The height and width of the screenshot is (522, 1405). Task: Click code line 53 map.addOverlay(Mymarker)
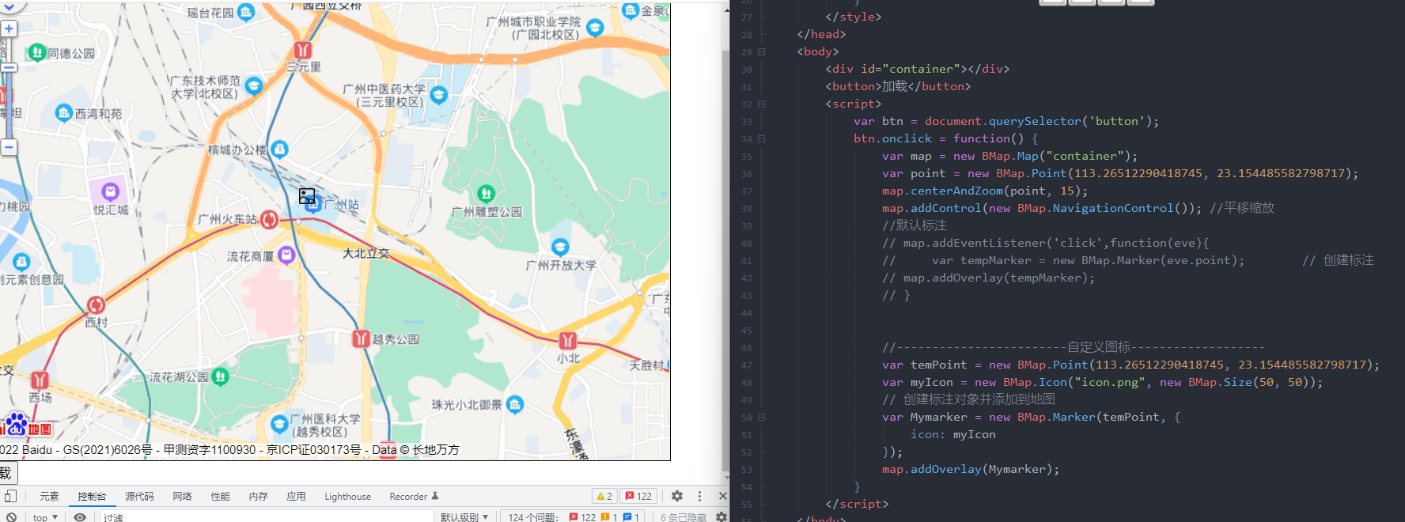(971, 469)
